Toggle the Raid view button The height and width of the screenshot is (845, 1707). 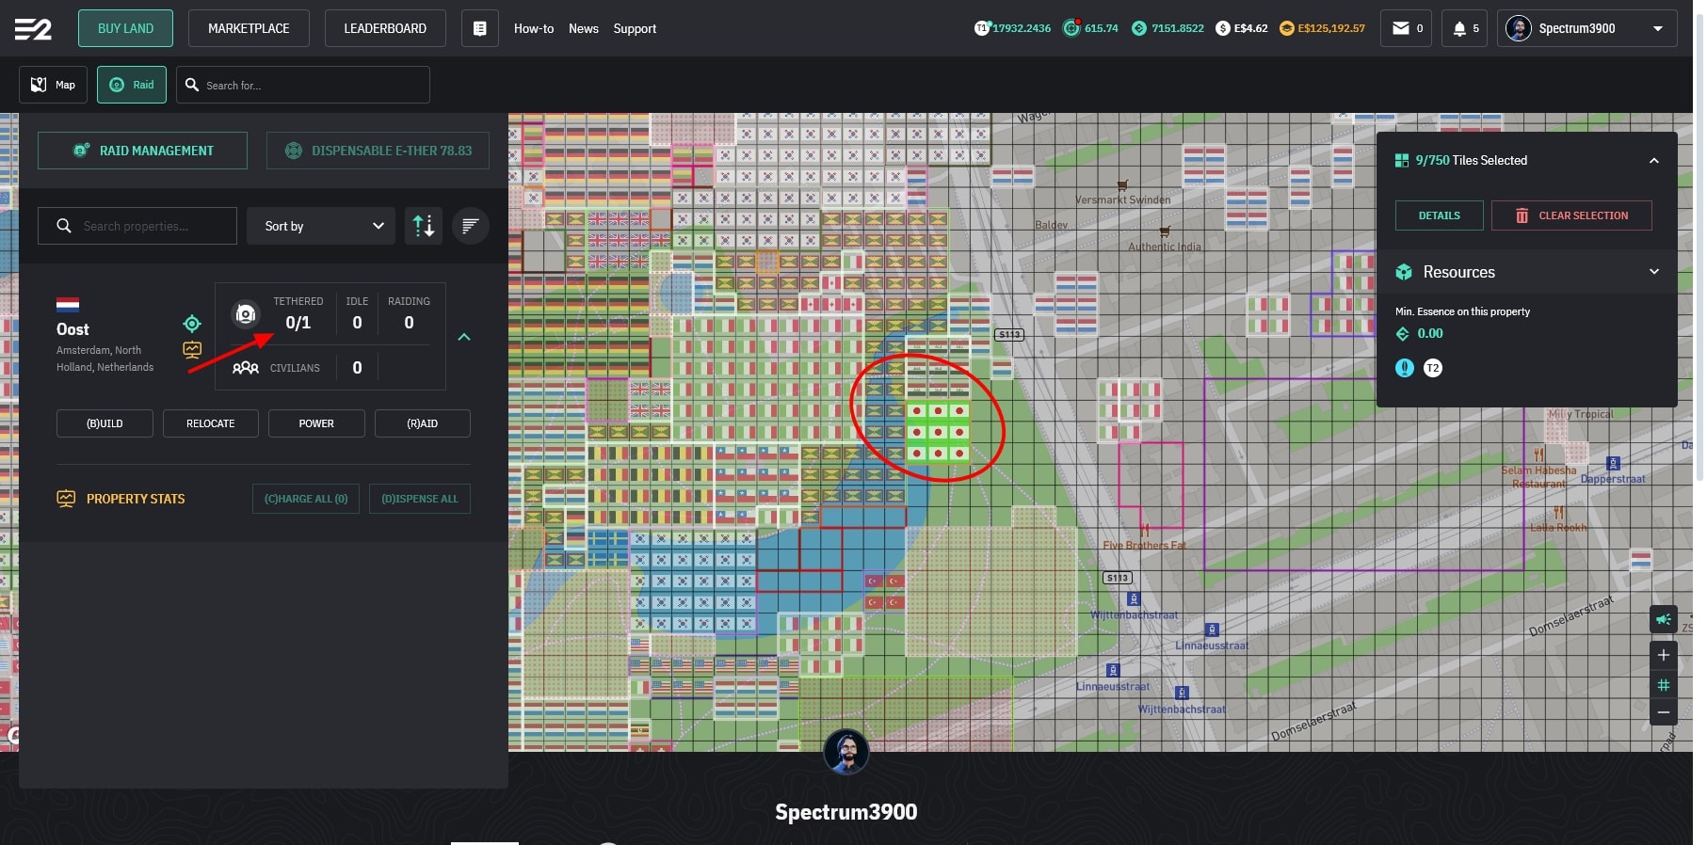[x=132, y=85]
